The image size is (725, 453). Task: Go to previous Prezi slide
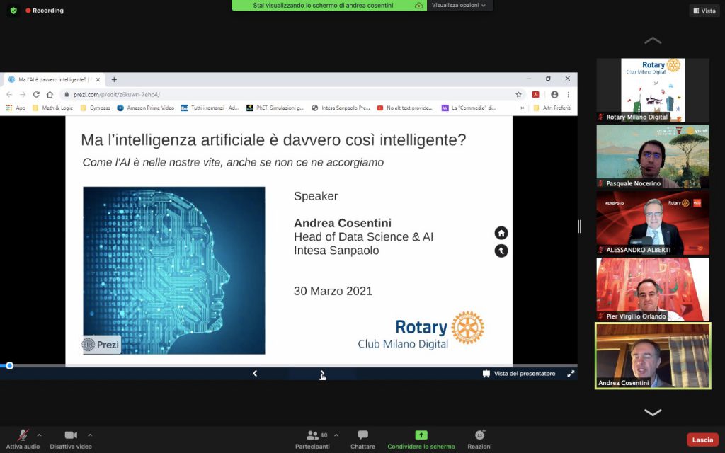point(255,374)
